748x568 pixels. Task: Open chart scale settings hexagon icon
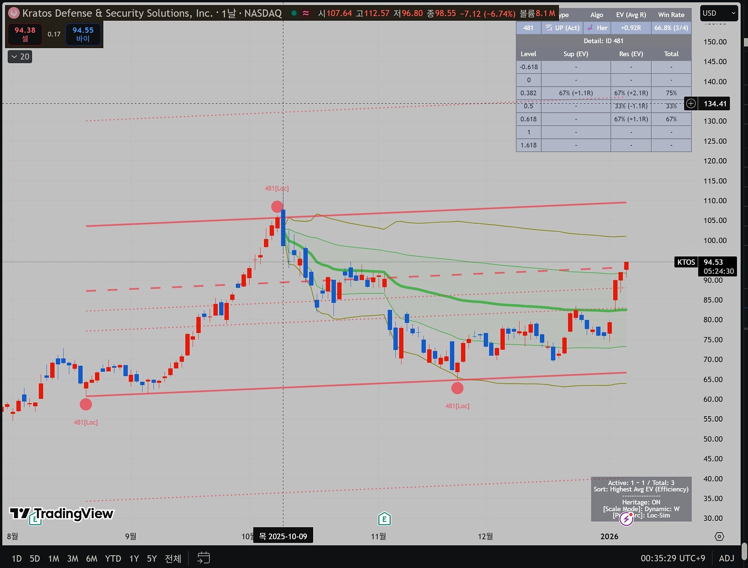[x=719, y=536]
